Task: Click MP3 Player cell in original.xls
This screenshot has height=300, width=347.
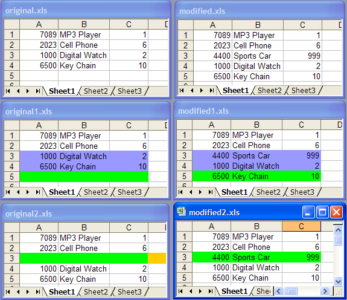Action: click(84, 35)
